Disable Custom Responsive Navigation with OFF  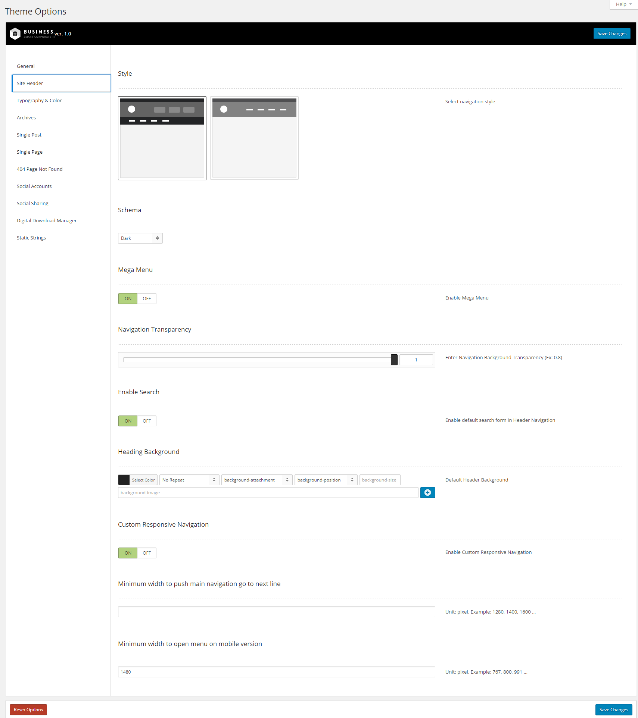147,553
